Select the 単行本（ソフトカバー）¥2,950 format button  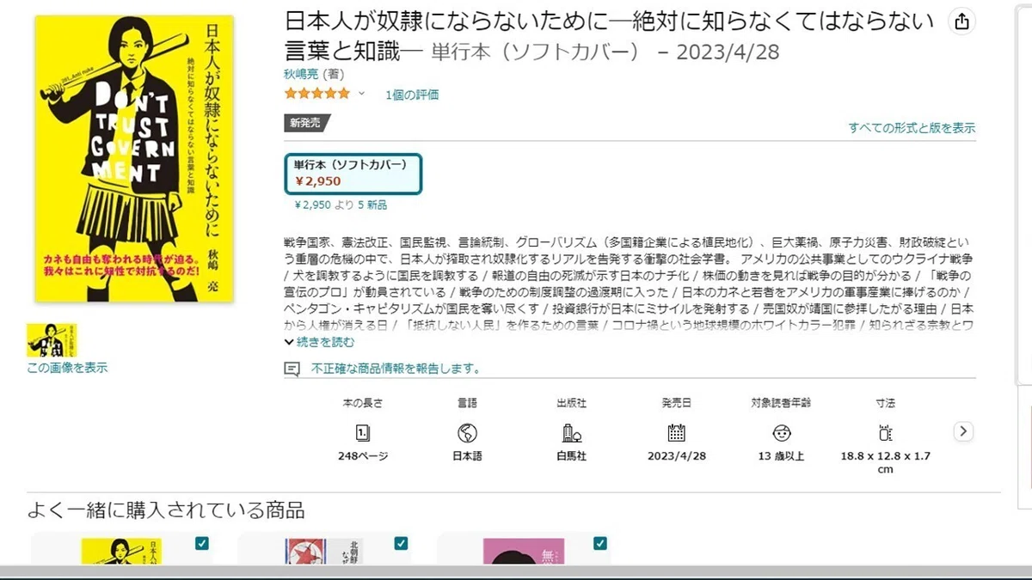[x=353, y=174]
